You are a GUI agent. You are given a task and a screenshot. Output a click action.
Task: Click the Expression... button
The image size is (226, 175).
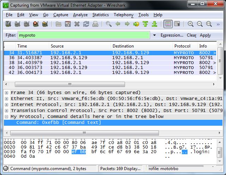[172, 35]
